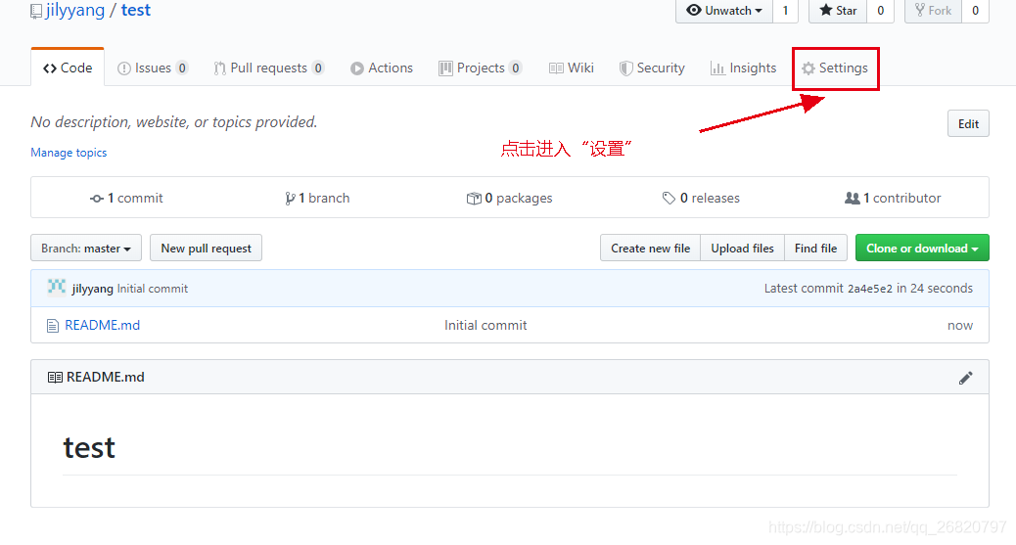Click the watchers count next to Unwatch
The height and width of the screenshot is (545, 1016).
point(785,11)
